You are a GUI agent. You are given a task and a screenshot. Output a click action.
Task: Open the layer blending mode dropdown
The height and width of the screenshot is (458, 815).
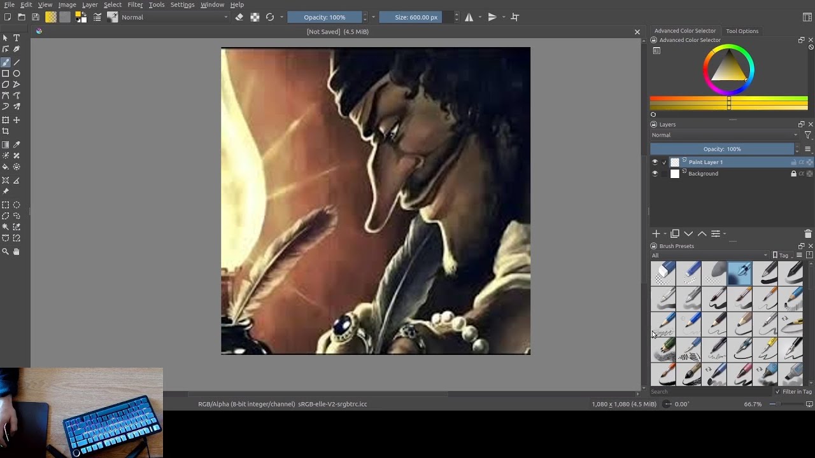click(725, 135)
